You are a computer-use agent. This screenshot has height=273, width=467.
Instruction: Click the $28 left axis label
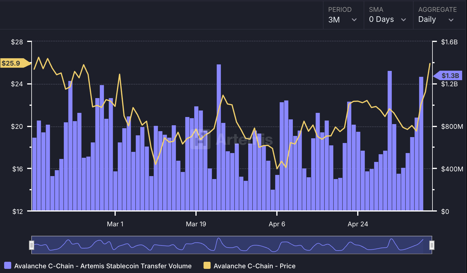(17, 42)
